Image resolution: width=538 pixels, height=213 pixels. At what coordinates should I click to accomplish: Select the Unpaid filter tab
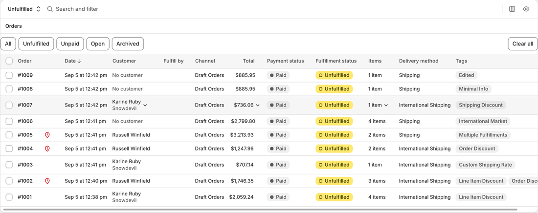tap(70, 44)
